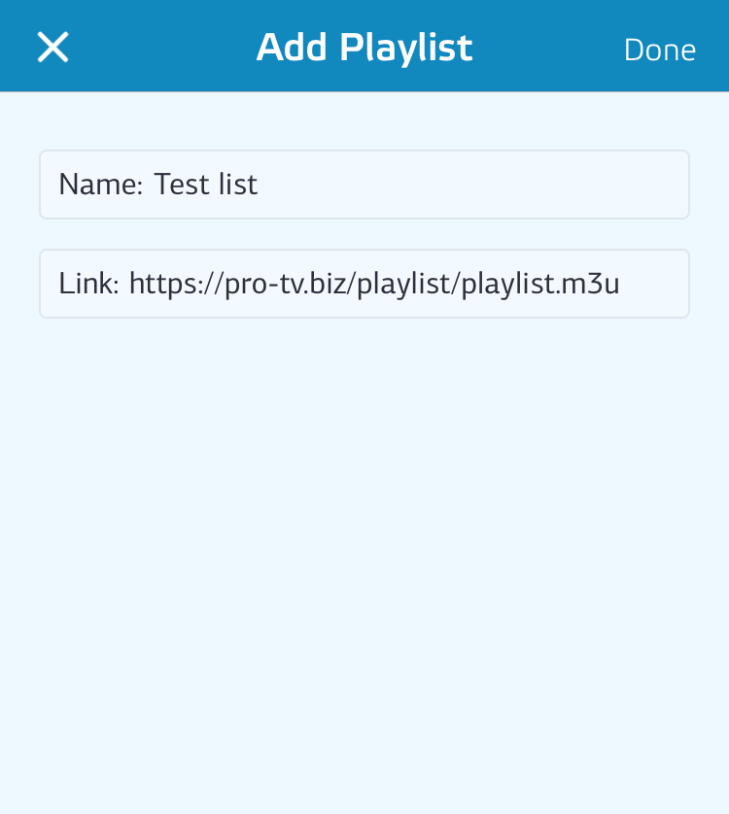Click the pro-tv.biz playlist URL text
Screen dimensions: 729x814
(374, 284)
